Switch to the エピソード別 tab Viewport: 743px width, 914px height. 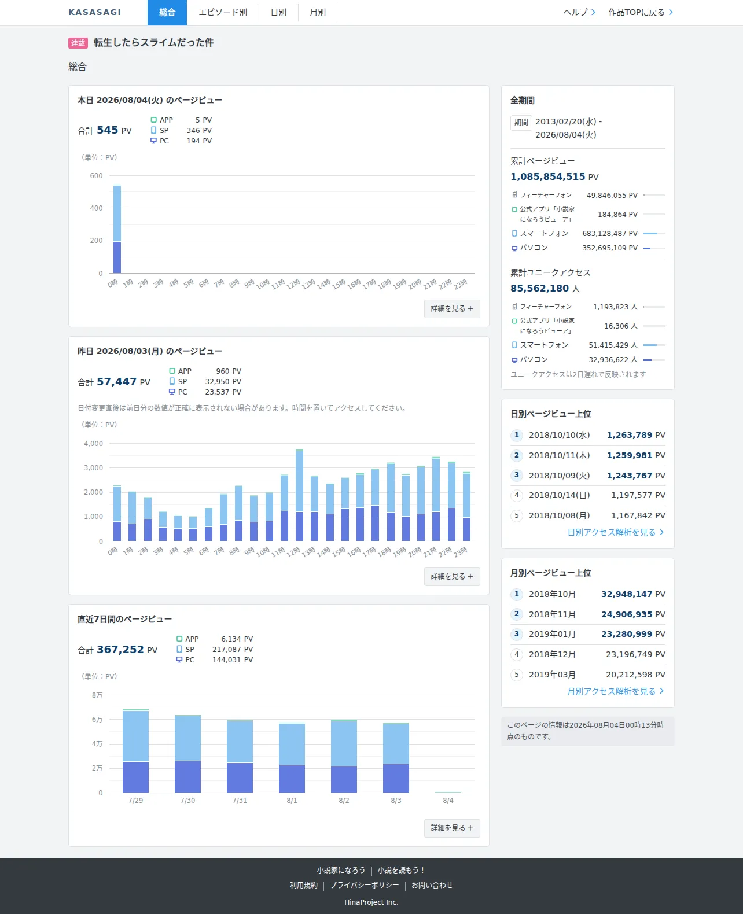(x=223, y=12)
